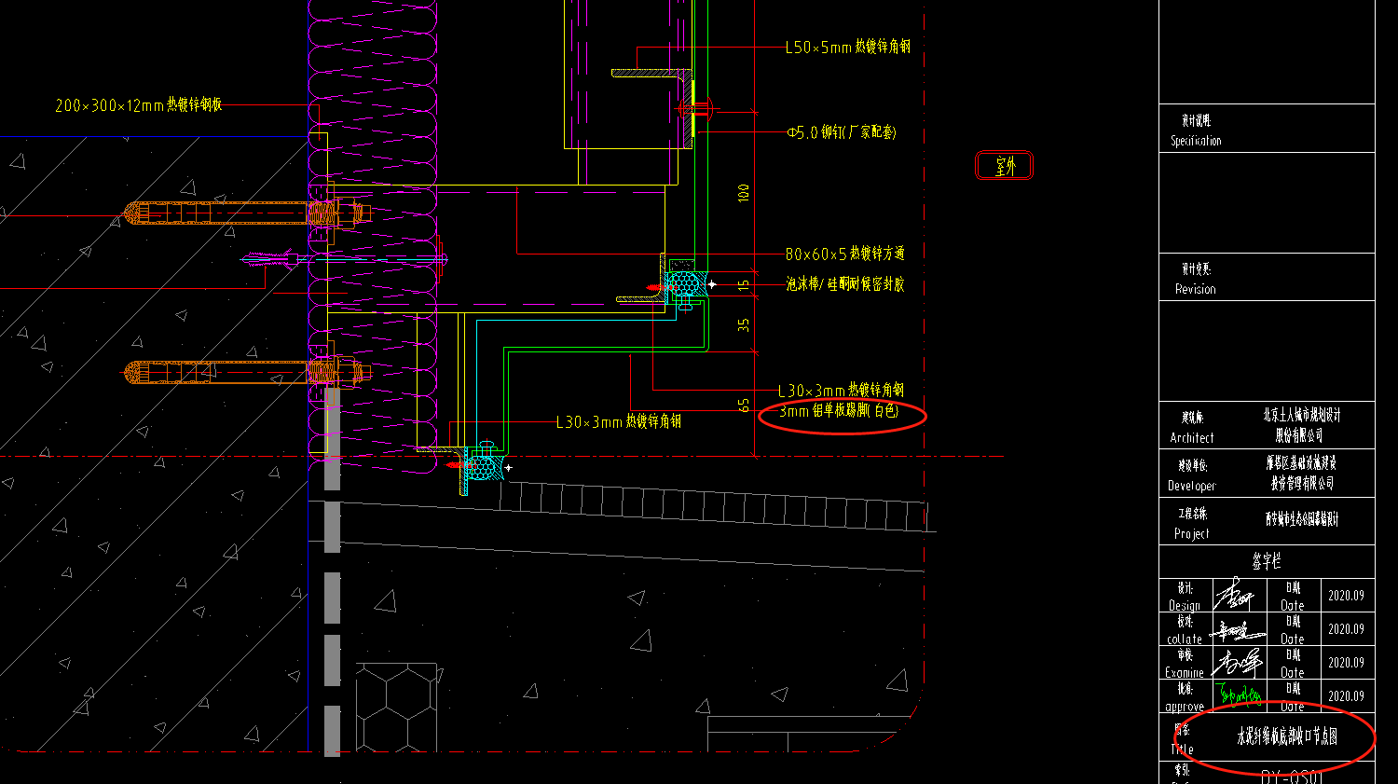This screenshot has height=784, width=1398.
Task: Select the 'Project' label in title block
Action: point(1191,534)
